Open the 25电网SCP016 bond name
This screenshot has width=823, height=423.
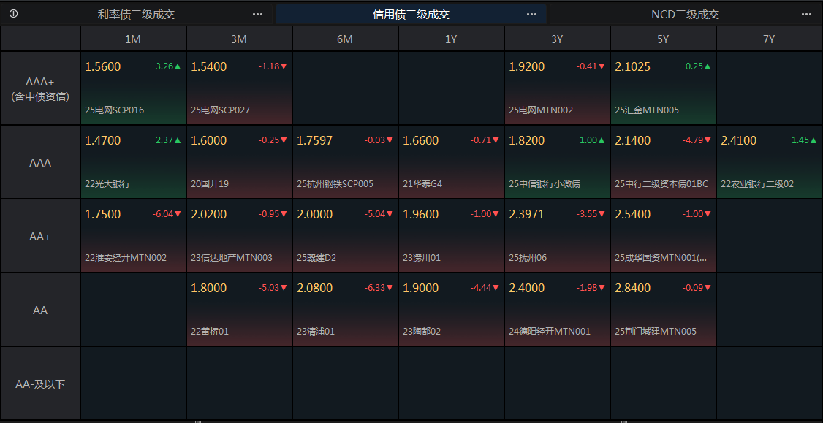(115, 110)
